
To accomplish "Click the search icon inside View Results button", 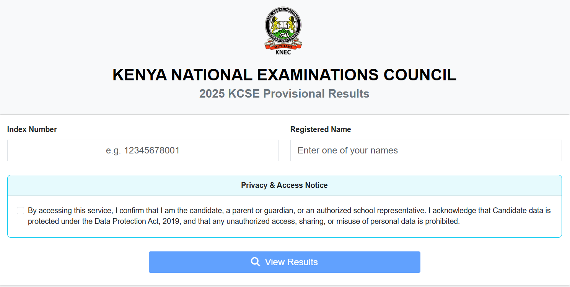I will click(x=255, y=262).
